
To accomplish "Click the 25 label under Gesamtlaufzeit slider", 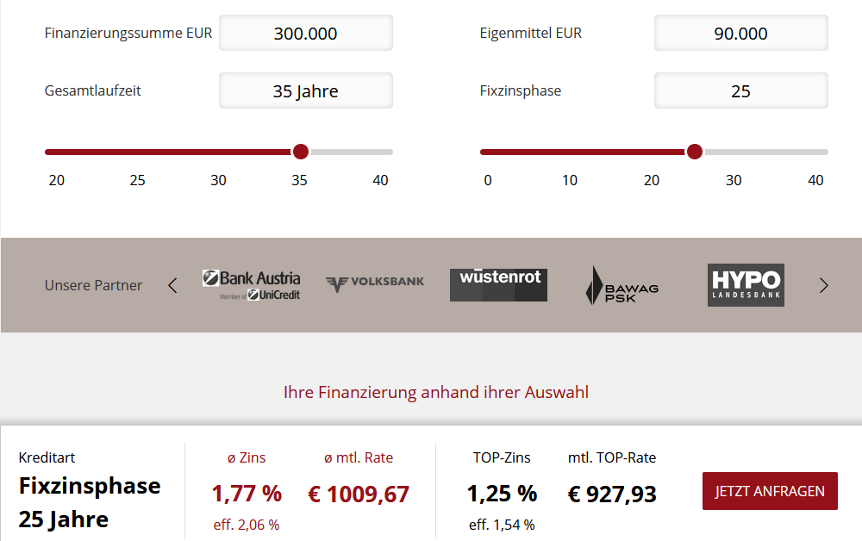I will pyautogui.click(x=137, y=180).
